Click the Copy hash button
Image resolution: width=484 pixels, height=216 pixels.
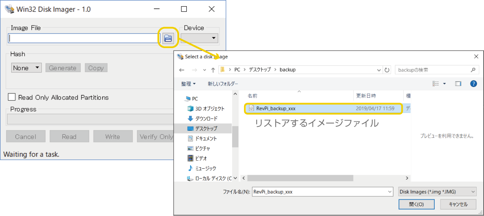pyautogui.click(x=96, y=68)
